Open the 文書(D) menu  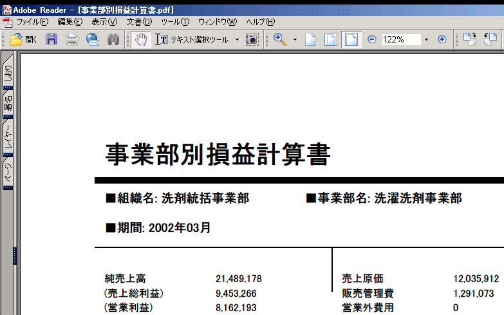tap(139, 22)
